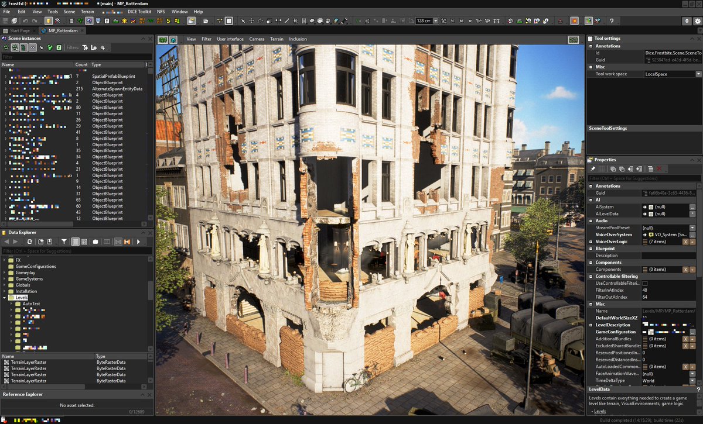Click the Scene instances Filter input field
Screen dimensions: 703x424
[76, 57]
